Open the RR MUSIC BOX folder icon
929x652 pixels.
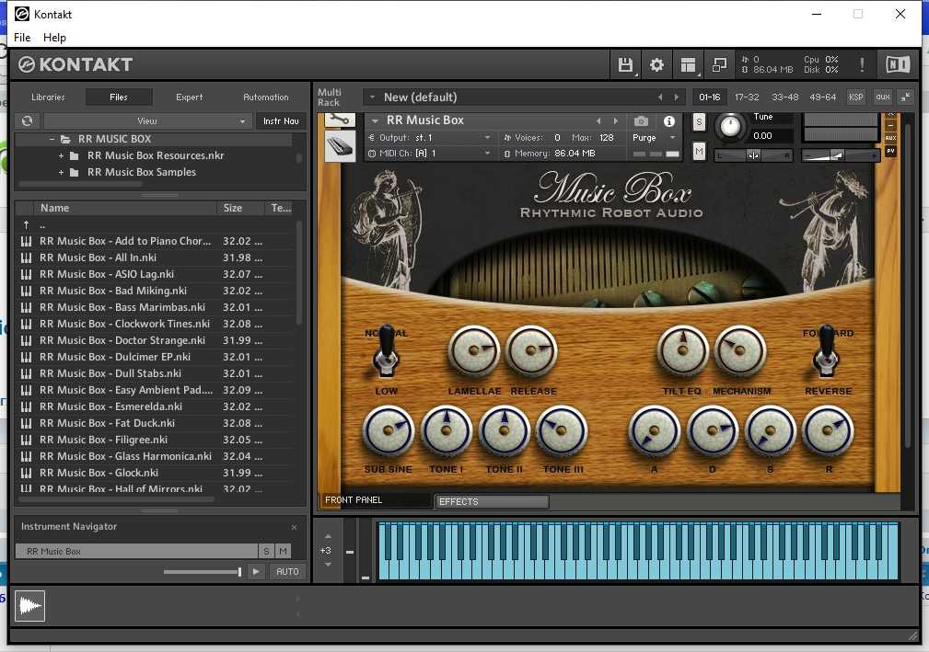click(65, 139)
